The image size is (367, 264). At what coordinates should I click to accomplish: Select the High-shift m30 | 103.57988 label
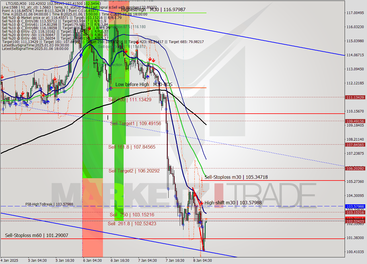233,203
